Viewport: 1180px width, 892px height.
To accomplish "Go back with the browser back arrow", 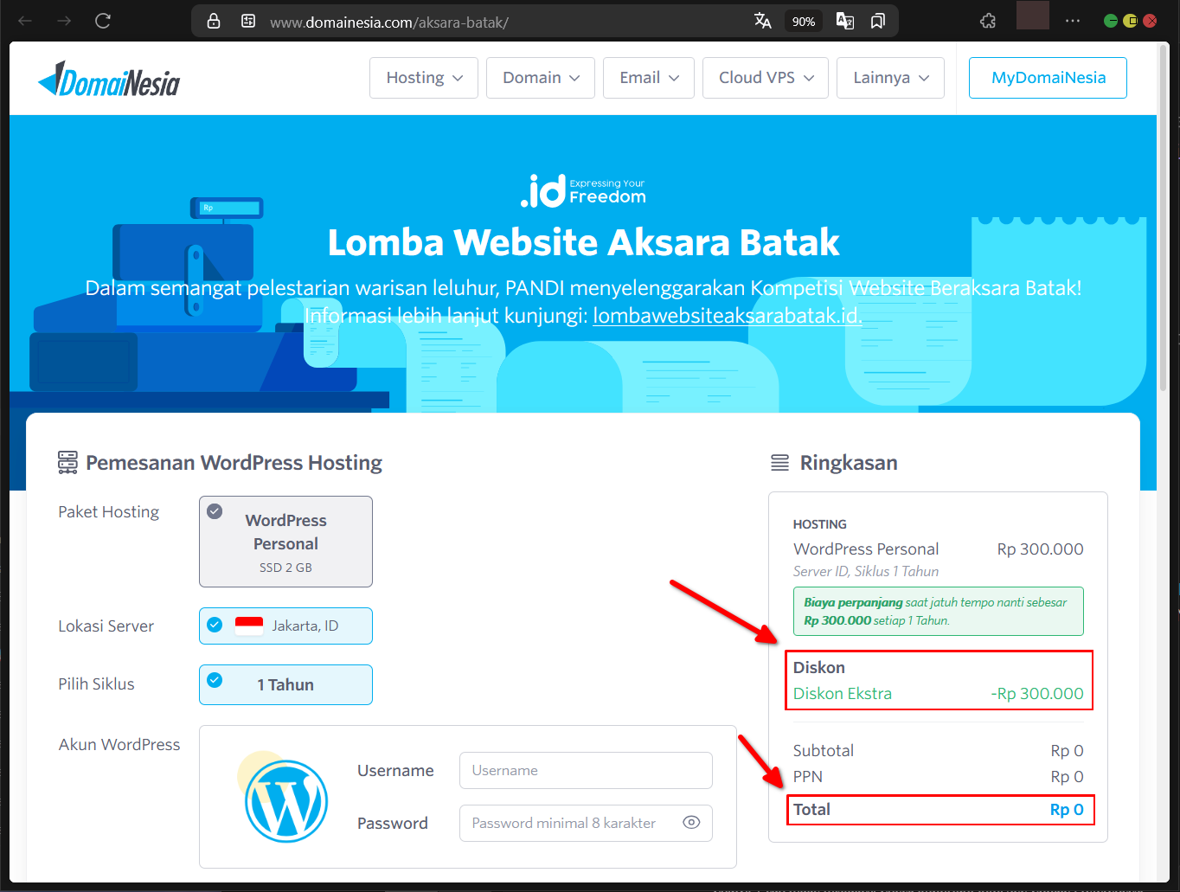I will coord(25,21).
